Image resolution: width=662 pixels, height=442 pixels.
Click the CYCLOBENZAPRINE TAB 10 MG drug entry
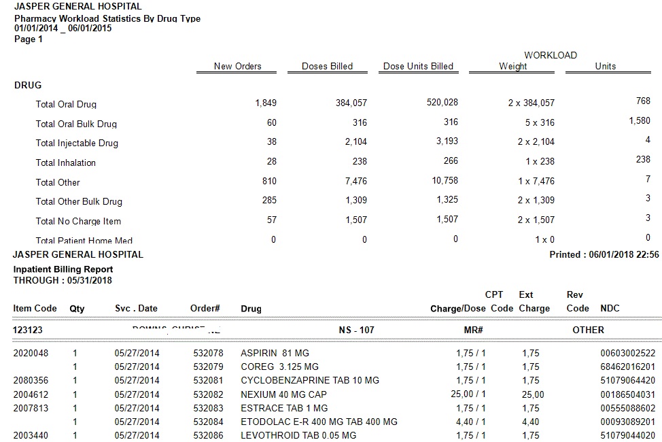[310, 380]
